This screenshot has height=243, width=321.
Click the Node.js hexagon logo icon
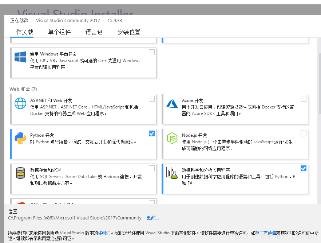click(172, 138)
